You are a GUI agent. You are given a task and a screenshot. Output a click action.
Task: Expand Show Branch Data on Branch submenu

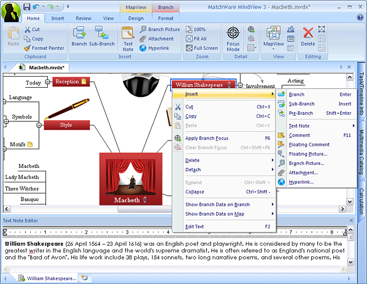coord(224,204)
